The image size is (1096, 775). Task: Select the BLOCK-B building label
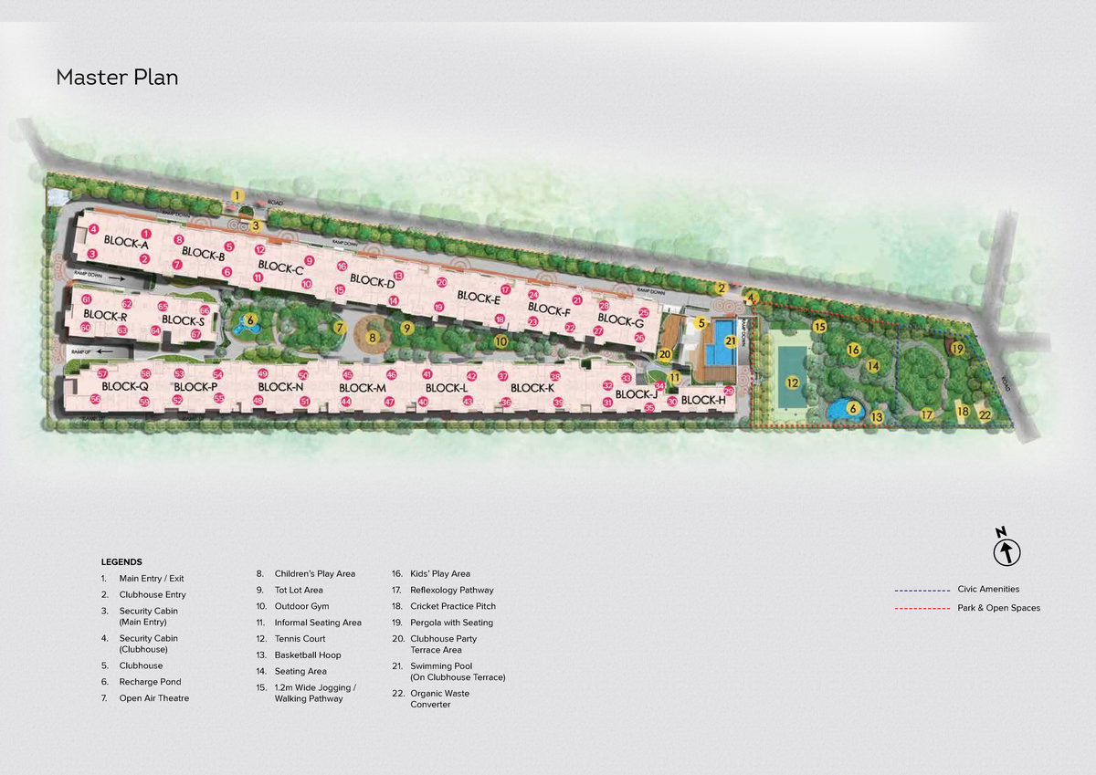203,254
